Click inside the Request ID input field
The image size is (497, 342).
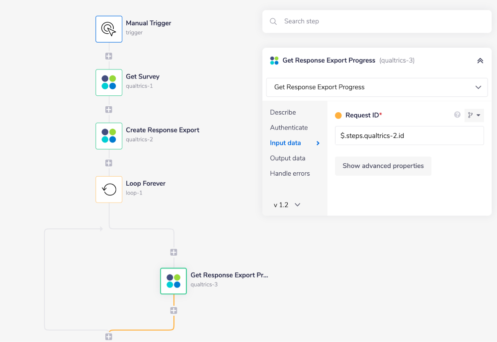click(409, 135)
